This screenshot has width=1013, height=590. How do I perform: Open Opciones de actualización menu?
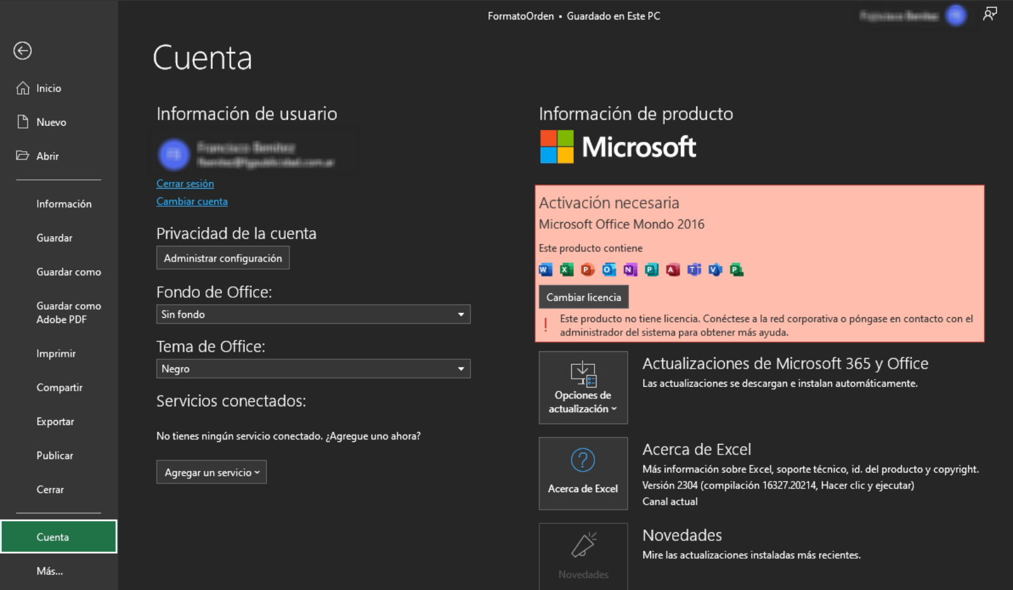point(583,387)
